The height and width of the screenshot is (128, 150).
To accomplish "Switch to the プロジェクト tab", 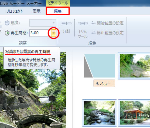I will coord(15,11).
